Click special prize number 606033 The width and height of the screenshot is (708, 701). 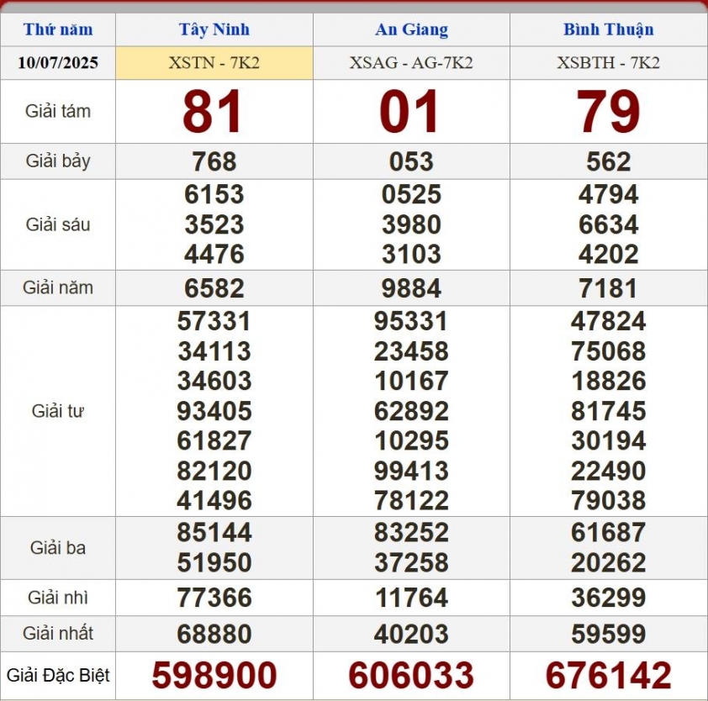coord(411,676)
